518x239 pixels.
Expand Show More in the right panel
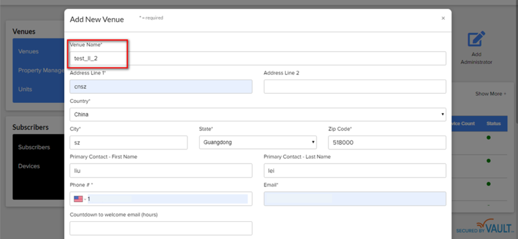pyautogui.click(x=490, y=94)
